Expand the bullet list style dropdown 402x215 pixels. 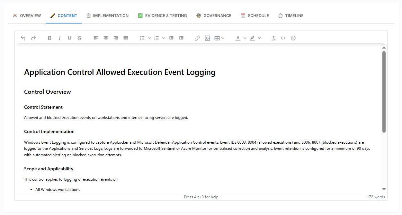[149, 38]
